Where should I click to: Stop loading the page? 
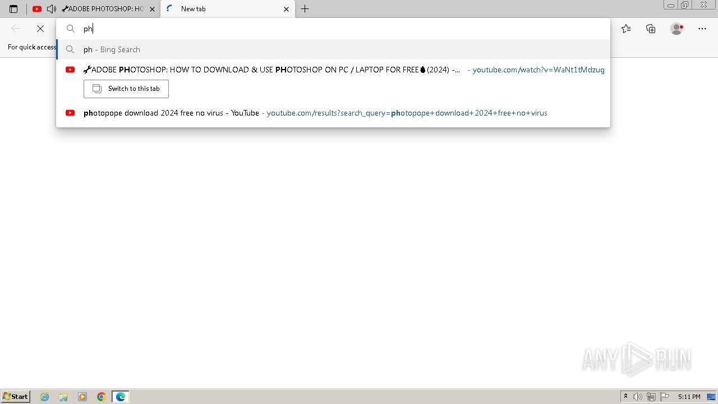(x=40, y=29)
